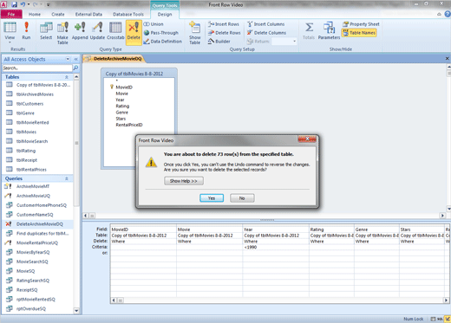Click the Undo icon in the quick access toolbar
This screenshot has height=323, width=451.
click(x=23, y=4)
